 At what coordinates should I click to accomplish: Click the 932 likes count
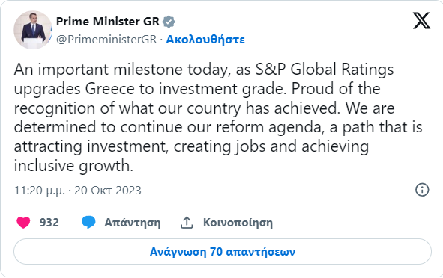(x=49, y=223)
